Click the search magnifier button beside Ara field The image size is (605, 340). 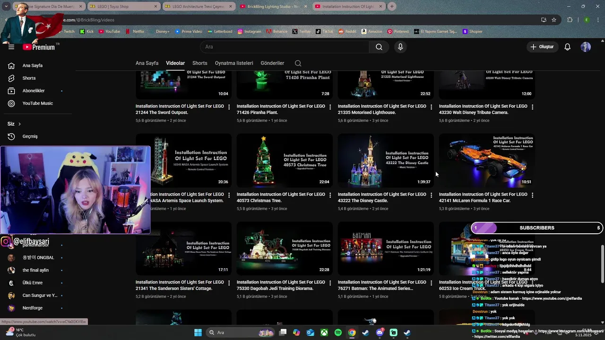(379, 47)
